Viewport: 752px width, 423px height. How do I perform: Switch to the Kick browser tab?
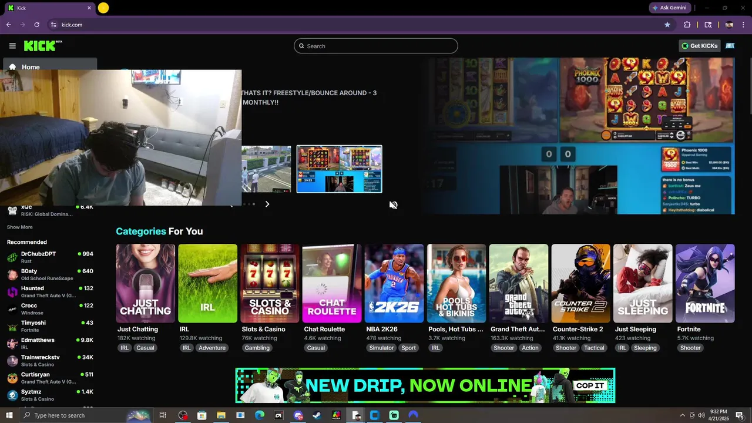tap(49, 8)
